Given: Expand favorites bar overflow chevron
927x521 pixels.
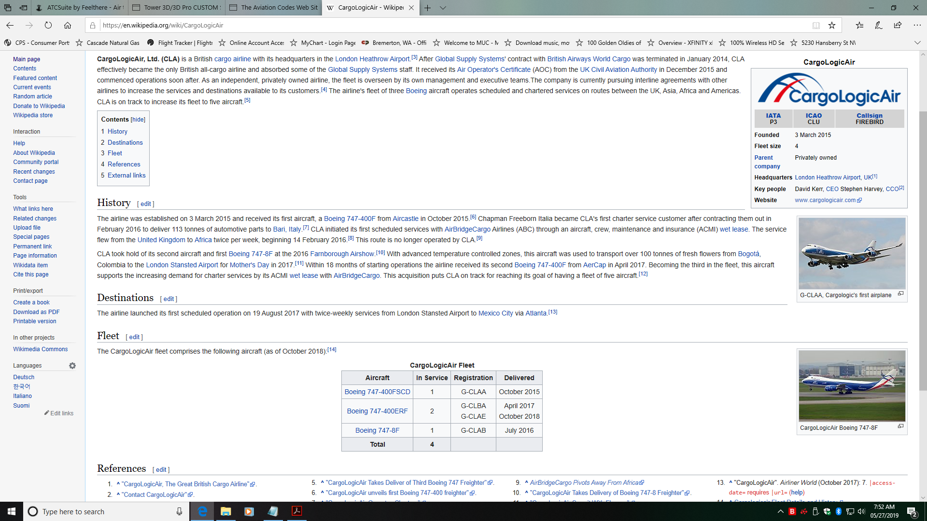Looking at the screenshot, I should [917, 43].
